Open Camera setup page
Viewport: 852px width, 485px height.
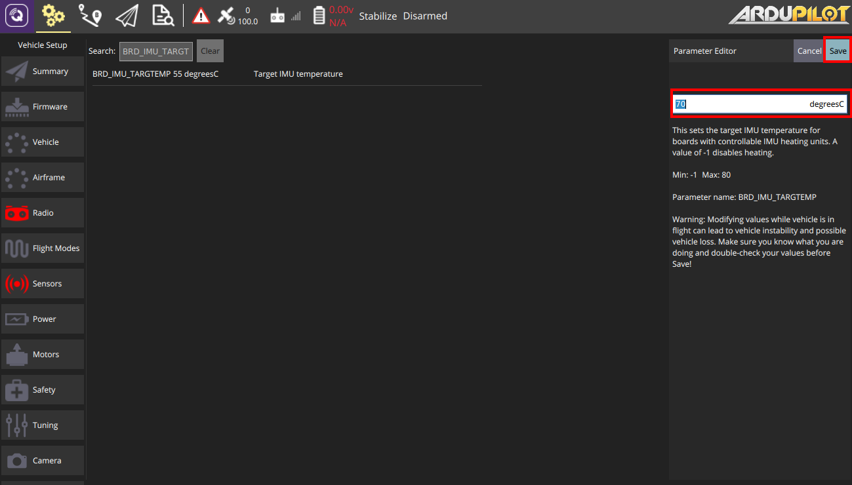point(43,460)
